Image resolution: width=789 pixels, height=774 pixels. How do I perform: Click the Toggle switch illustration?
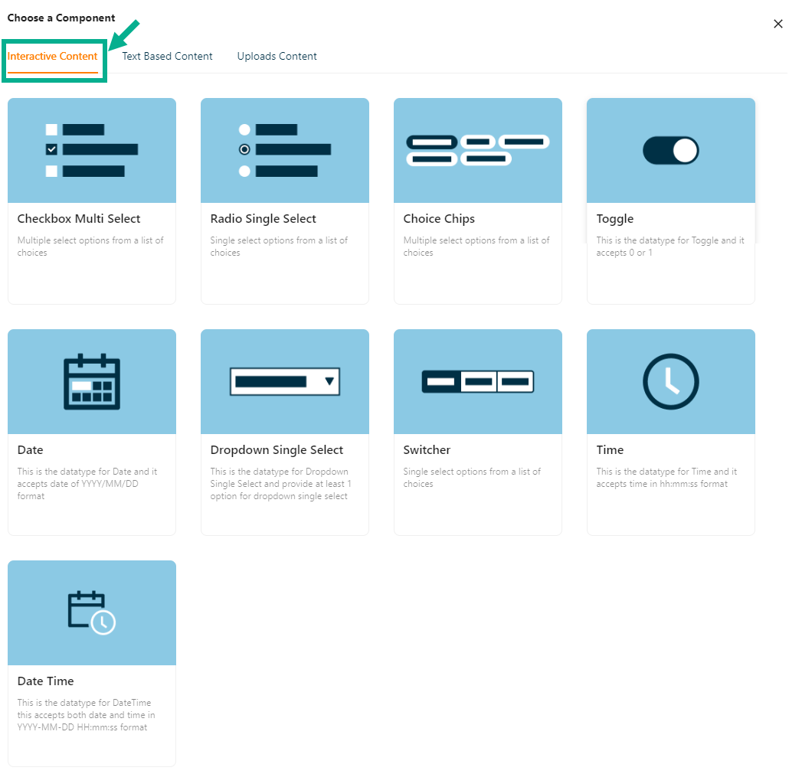pos(671,151)
